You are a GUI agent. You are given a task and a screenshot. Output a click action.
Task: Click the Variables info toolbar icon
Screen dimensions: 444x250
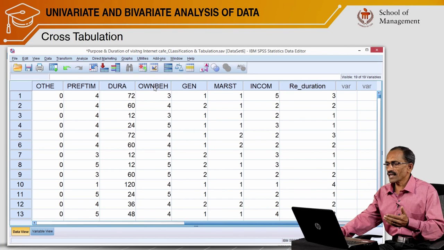(x=116, y=68)
